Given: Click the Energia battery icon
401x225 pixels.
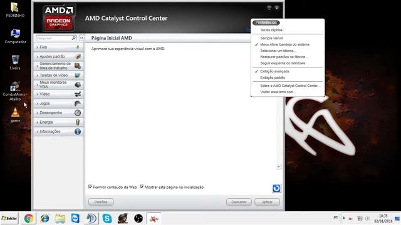Looking at the screenshot, I should 78,122.
